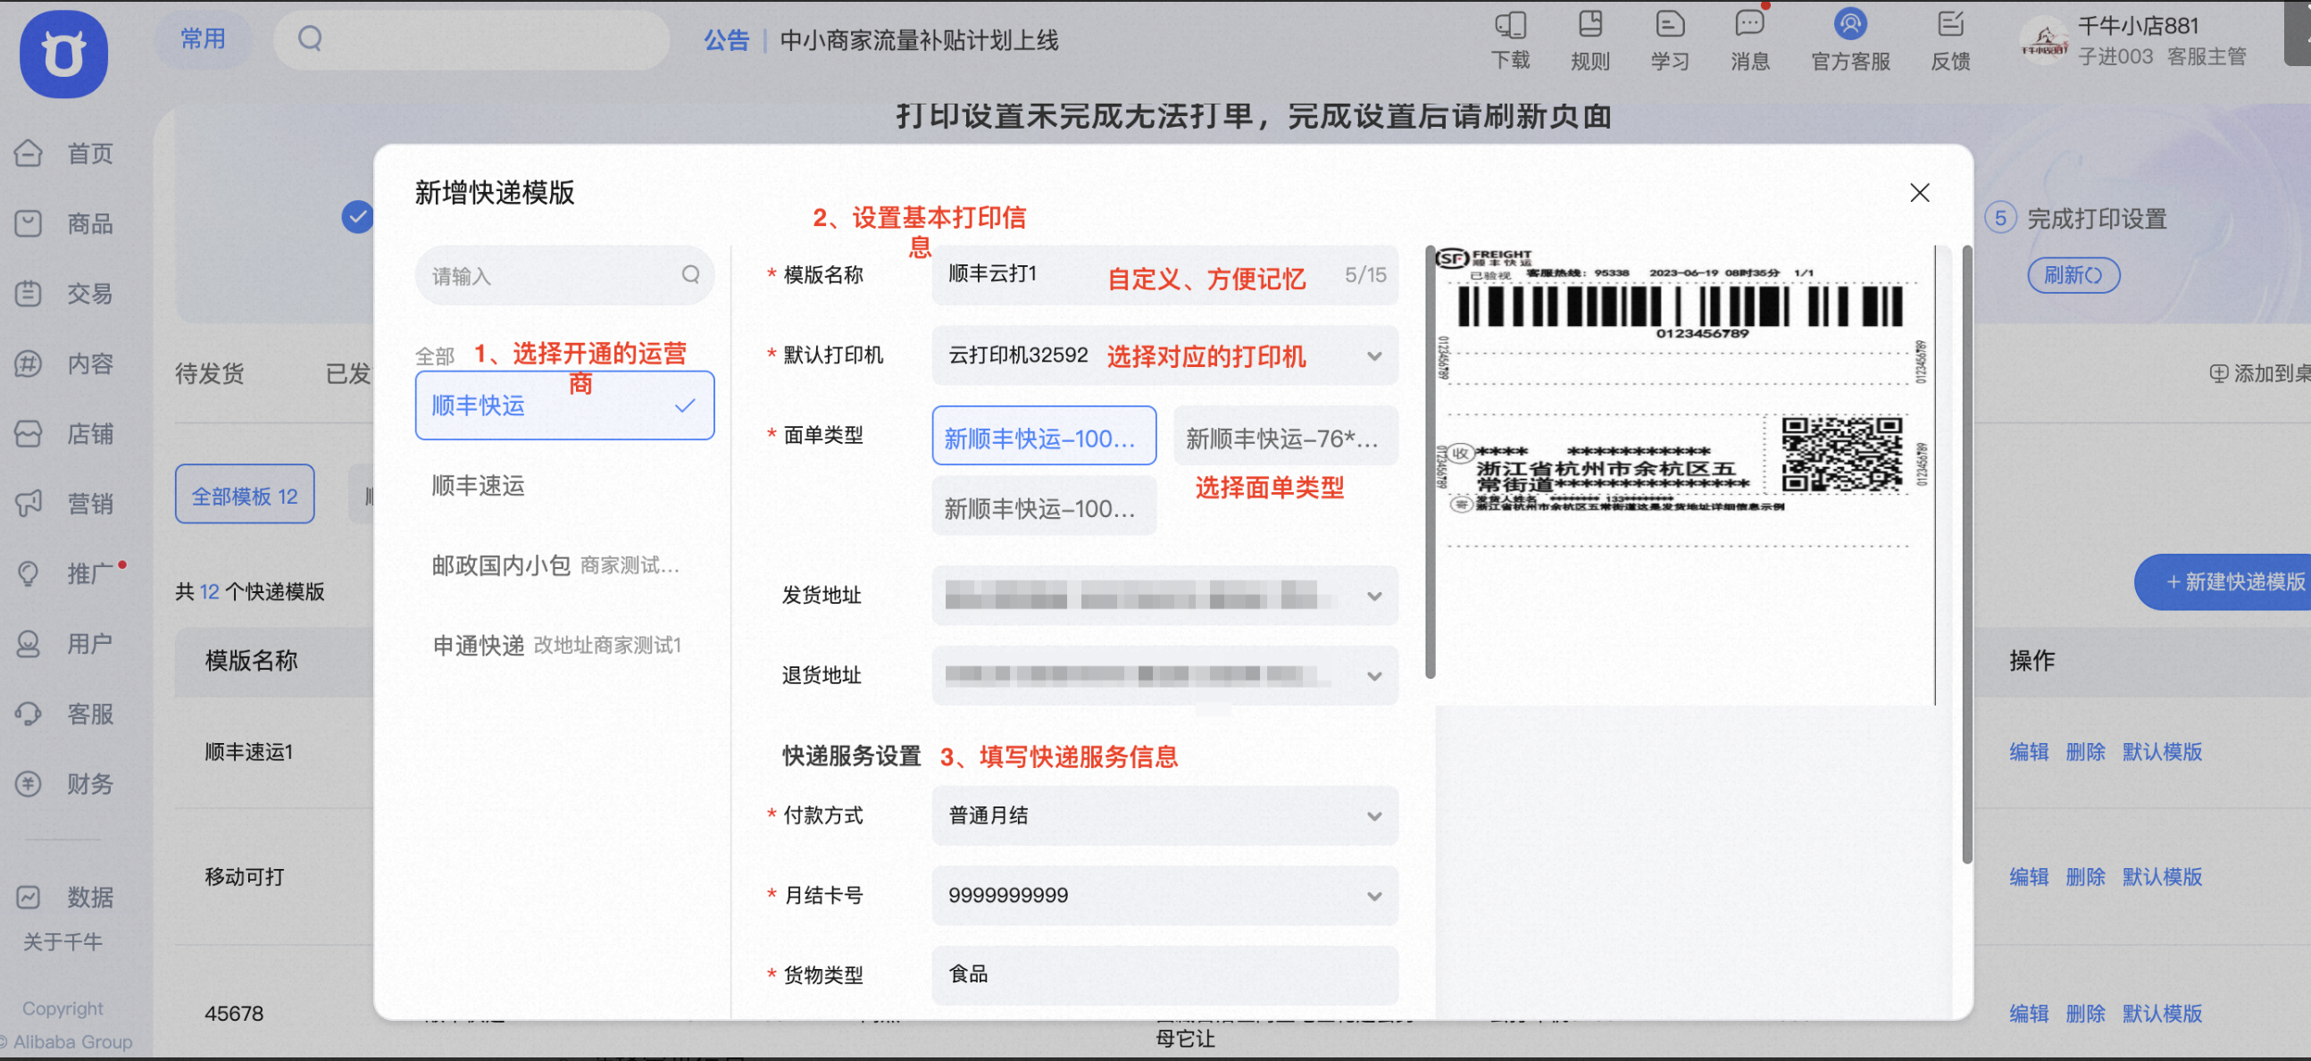The image size is (2311, 1061).
Task: Contact 官方客服 via its icon
Action: (1850, 24)
